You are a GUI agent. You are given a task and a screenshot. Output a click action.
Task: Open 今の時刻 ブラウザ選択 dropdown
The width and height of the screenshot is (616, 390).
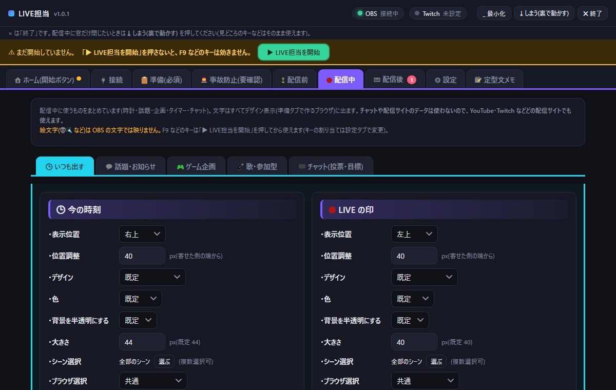click(x=153, y=381)
